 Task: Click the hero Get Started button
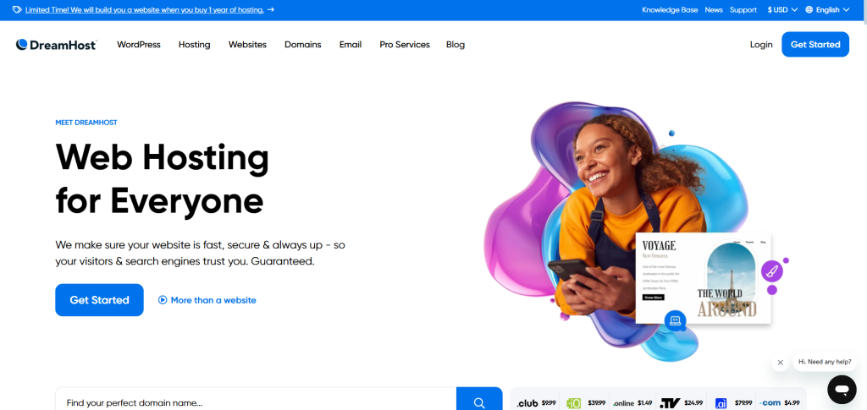(100, 300)
